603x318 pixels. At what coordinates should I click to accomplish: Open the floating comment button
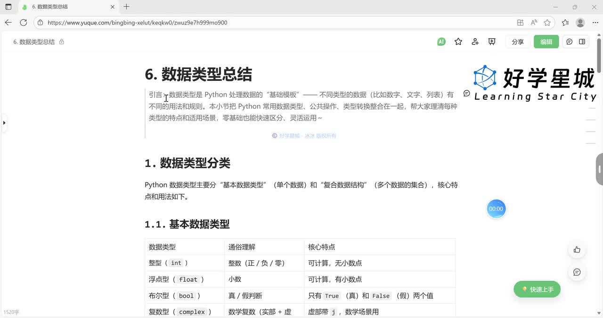click(577, 272)
